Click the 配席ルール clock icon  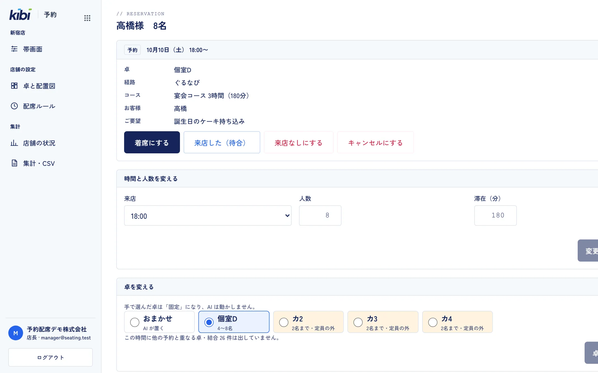pos(14,106)
